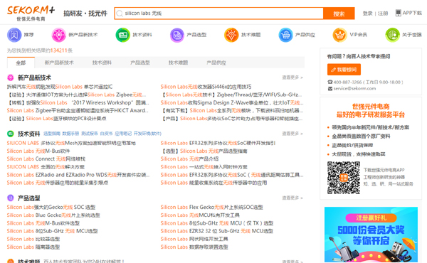This screenshot has height=263, width=427.
Task: Open the Silicon Labs 数据存取装置选型 result
Action: [x=194, y=247]
